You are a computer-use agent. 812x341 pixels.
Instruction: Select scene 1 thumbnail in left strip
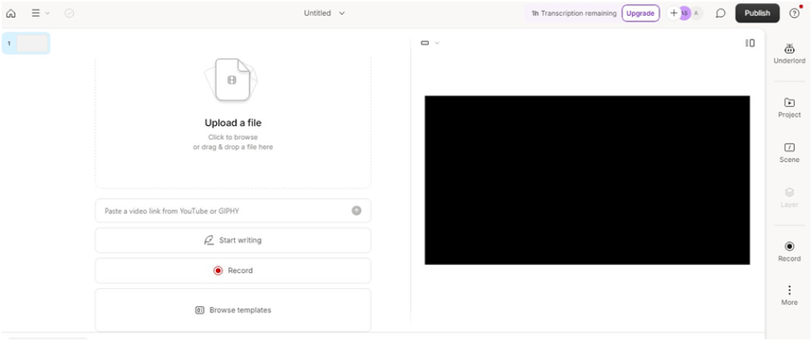pos(32,44)
